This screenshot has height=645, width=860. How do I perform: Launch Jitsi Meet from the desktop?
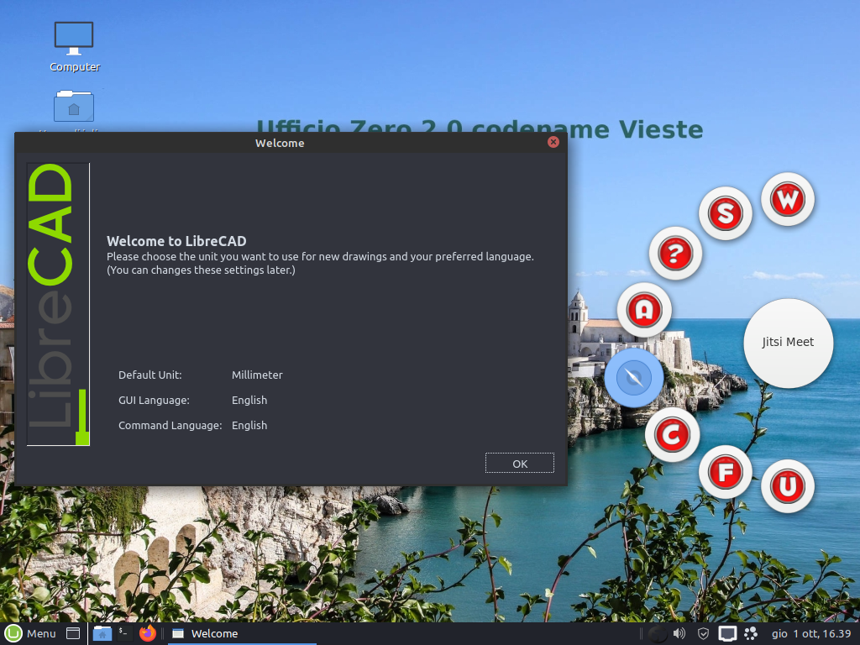[x=788, y=343]
